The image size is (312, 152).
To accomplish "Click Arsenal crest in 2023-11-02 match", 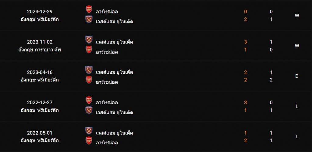I will (x=89, y=50).
